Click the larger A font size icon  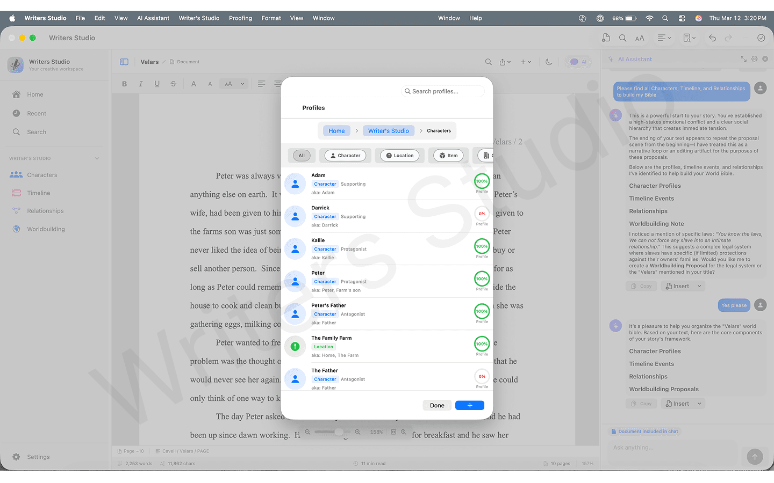193,84
